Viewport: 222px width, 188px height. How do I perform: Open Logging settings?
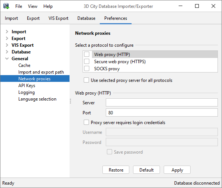(27, 92)
